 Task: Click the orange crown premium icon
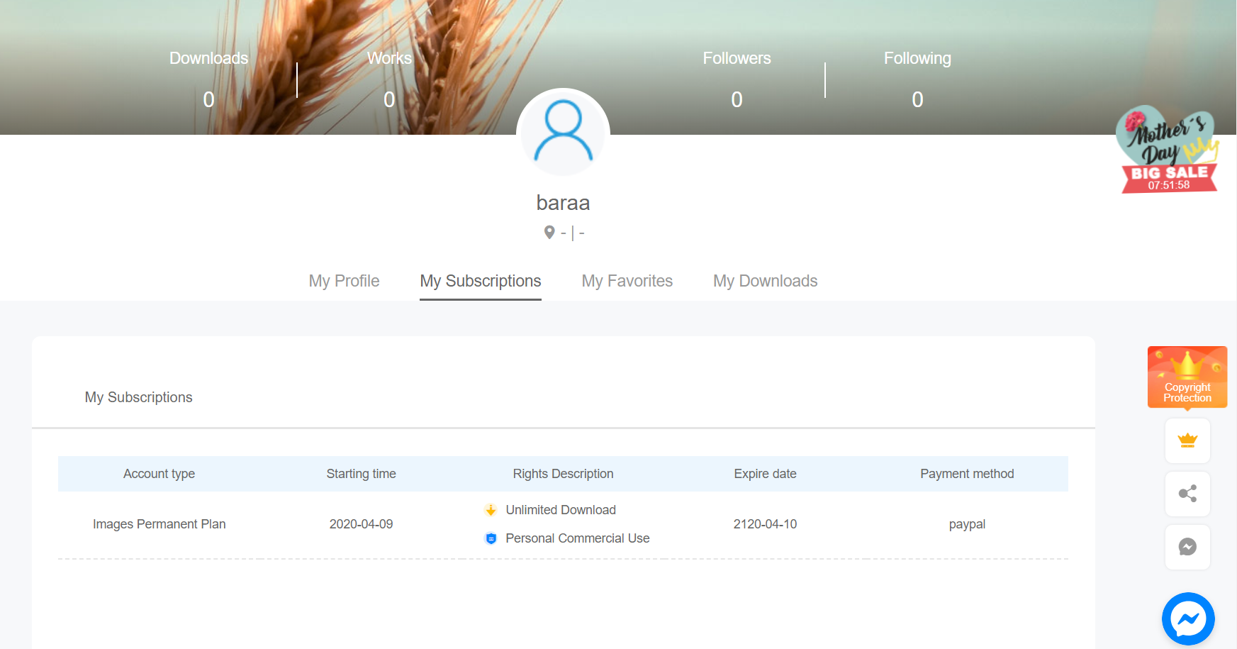coord(1187,440)
